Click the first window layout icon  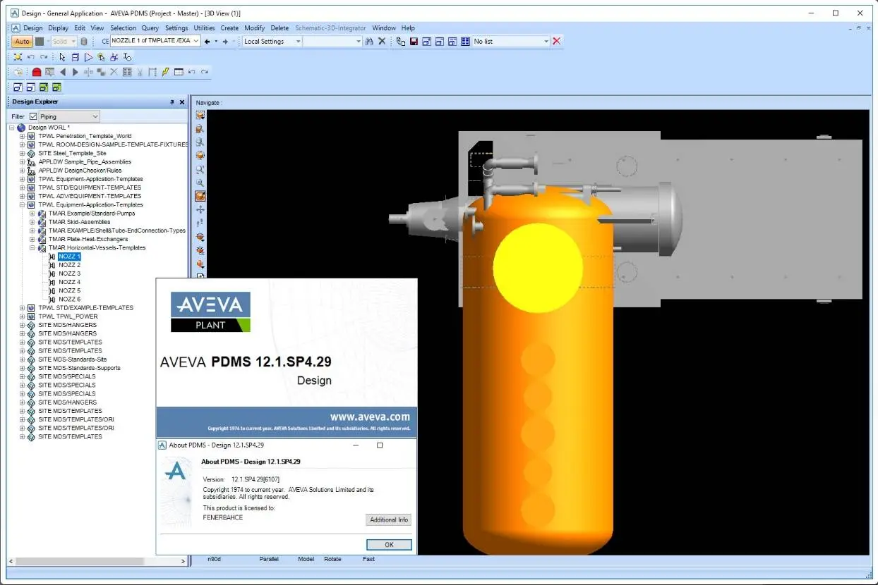click(x=18, y=87)
